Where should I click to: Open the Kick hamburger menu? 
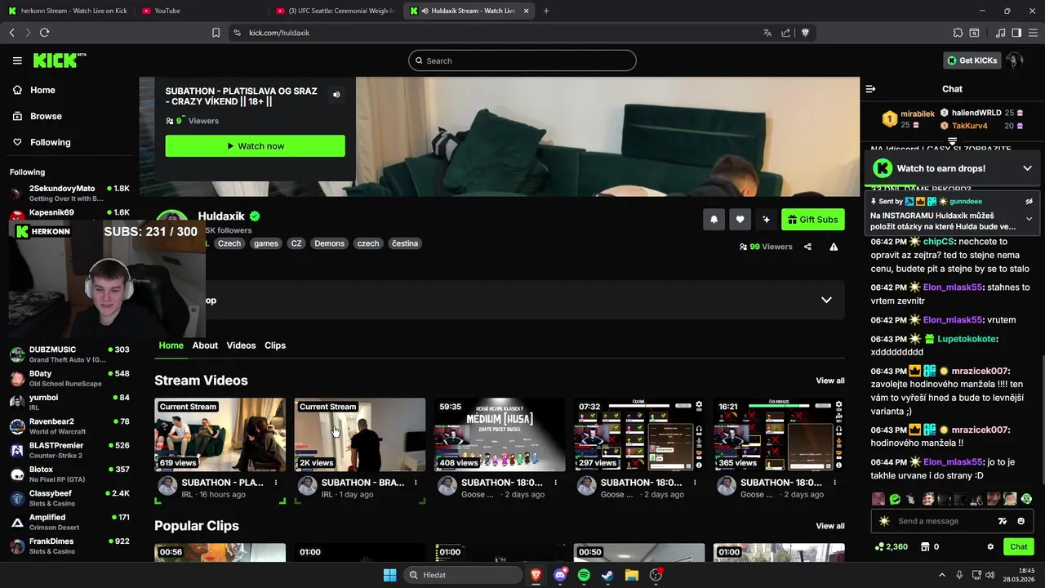[17, 60]
